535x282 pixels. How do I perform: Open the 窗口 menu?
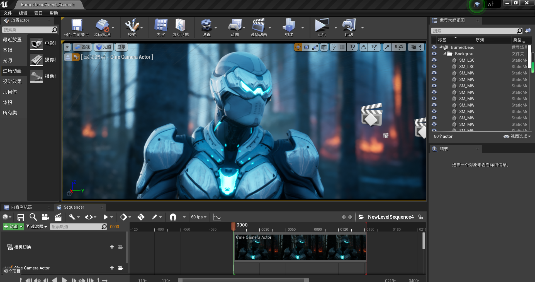(38, 13)
